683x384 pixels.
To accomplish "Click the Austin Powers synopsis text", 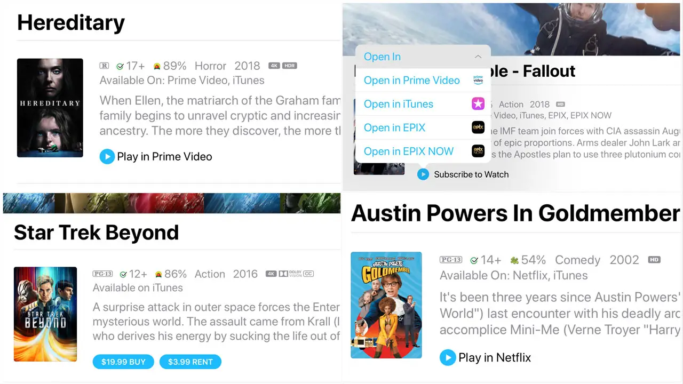I will pyautogui.click(x=560, y=314).
